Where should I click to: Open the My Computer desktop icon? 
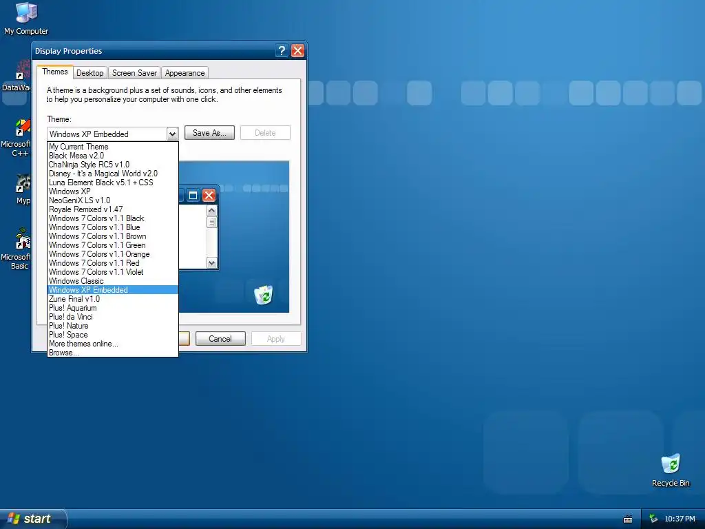26,18
